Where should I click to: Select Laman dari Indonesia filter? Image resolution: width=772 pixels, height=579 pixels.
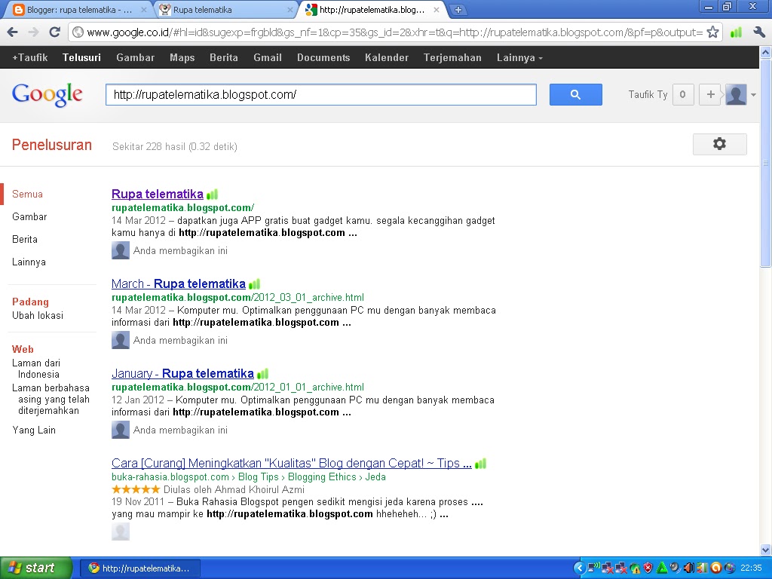(x=36, y=368)
